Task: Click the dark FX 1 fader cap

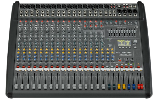Action: [x=109, y=87]
